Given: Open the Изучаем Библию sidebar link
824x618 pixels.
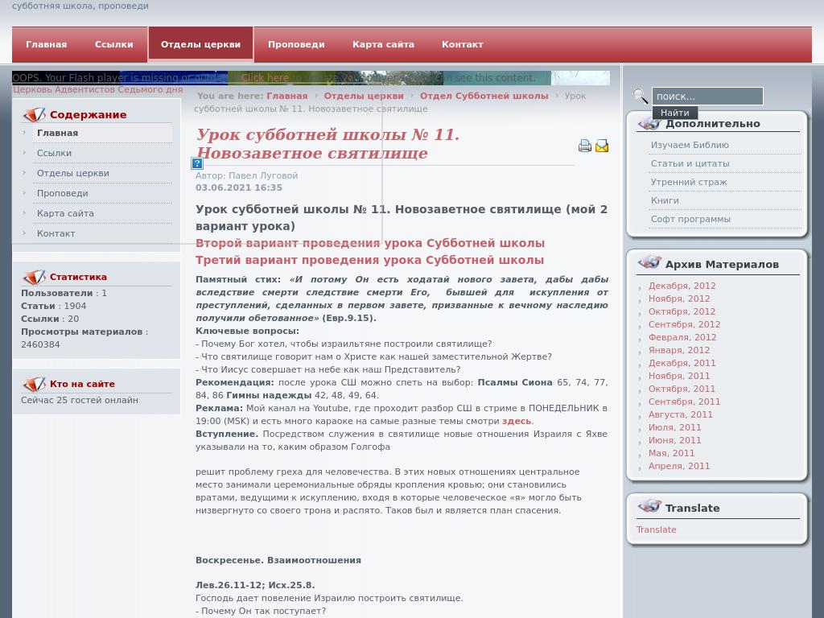Looking at the screenshot, I should pyautogui.click(x=690, y=144).
